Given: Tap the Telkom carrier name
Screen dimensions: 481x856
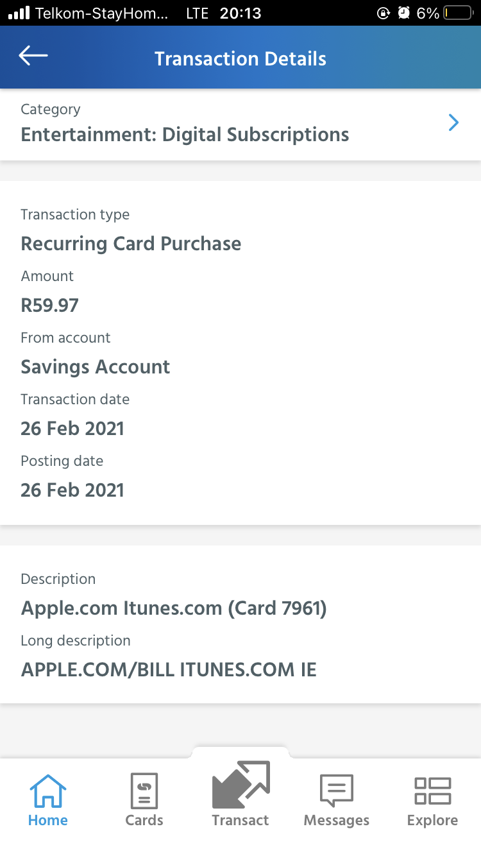Looking at the screenshot, I should (102, 13).
